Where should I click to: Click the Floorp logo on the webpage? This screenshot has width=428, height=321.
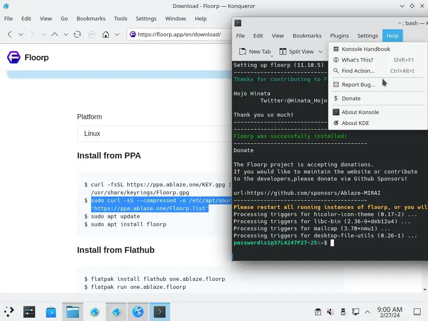[28, 57]
